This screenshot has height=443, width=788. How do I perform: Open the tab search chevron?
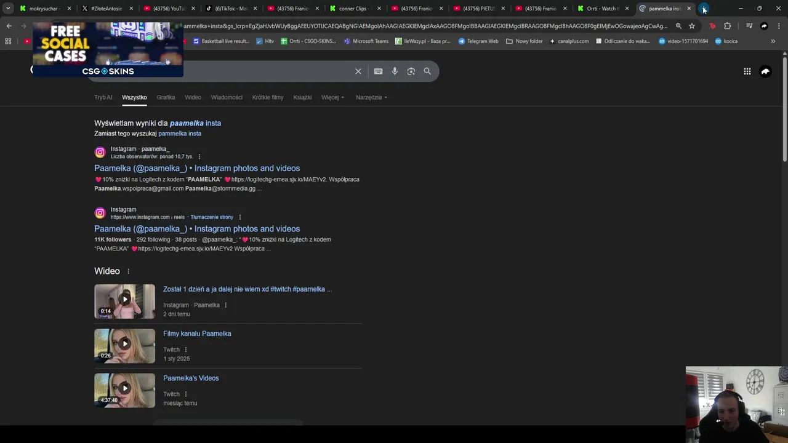pyautogui.click(x=8, y=9)
